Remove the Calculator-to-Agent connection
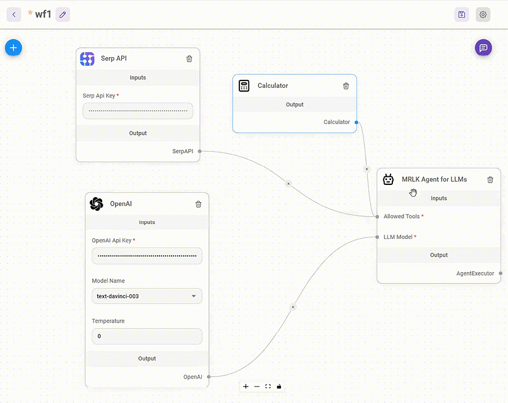The image size is (508, 403). 367,168
